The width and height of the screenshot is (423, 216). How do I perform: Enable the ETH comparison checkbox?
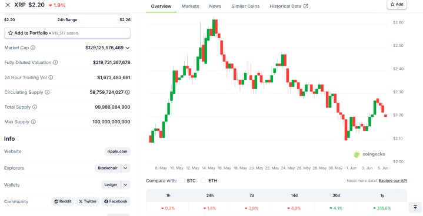pyautogui.click(x=203, y=181)
